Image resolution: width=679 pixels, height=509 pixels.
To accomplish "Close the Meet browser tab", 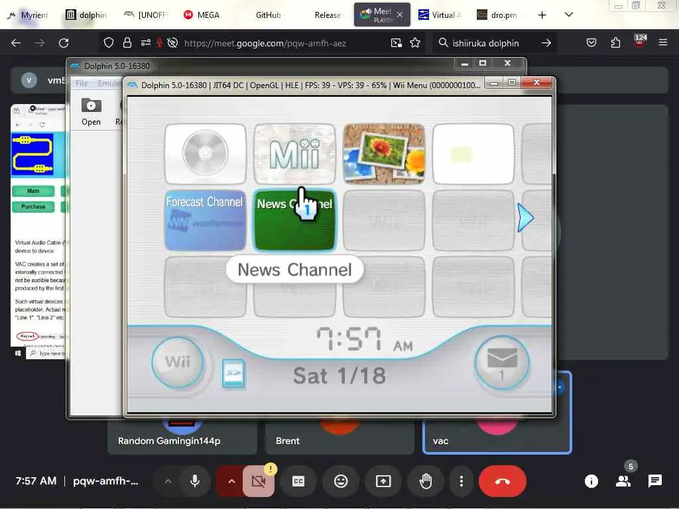I will [x=400, y=15].
